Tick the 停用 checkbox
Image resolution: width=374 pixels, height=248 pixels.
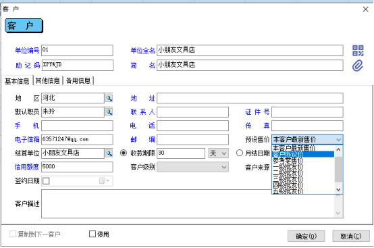pos(92,234)
